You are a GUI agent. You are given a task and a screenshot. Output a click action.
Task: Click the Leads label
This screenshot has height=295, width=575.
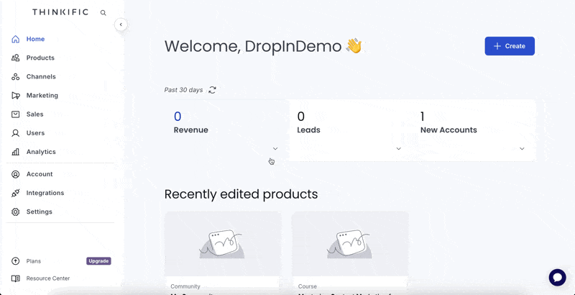click(x=308, y=130)
